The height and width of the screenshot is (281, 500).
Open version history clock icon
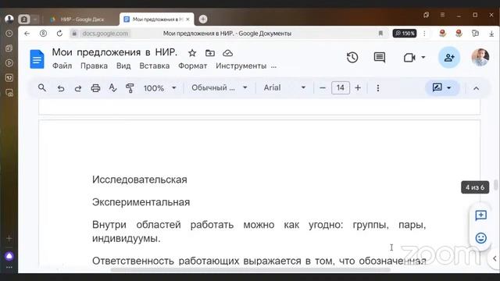[x=352, y=58]
